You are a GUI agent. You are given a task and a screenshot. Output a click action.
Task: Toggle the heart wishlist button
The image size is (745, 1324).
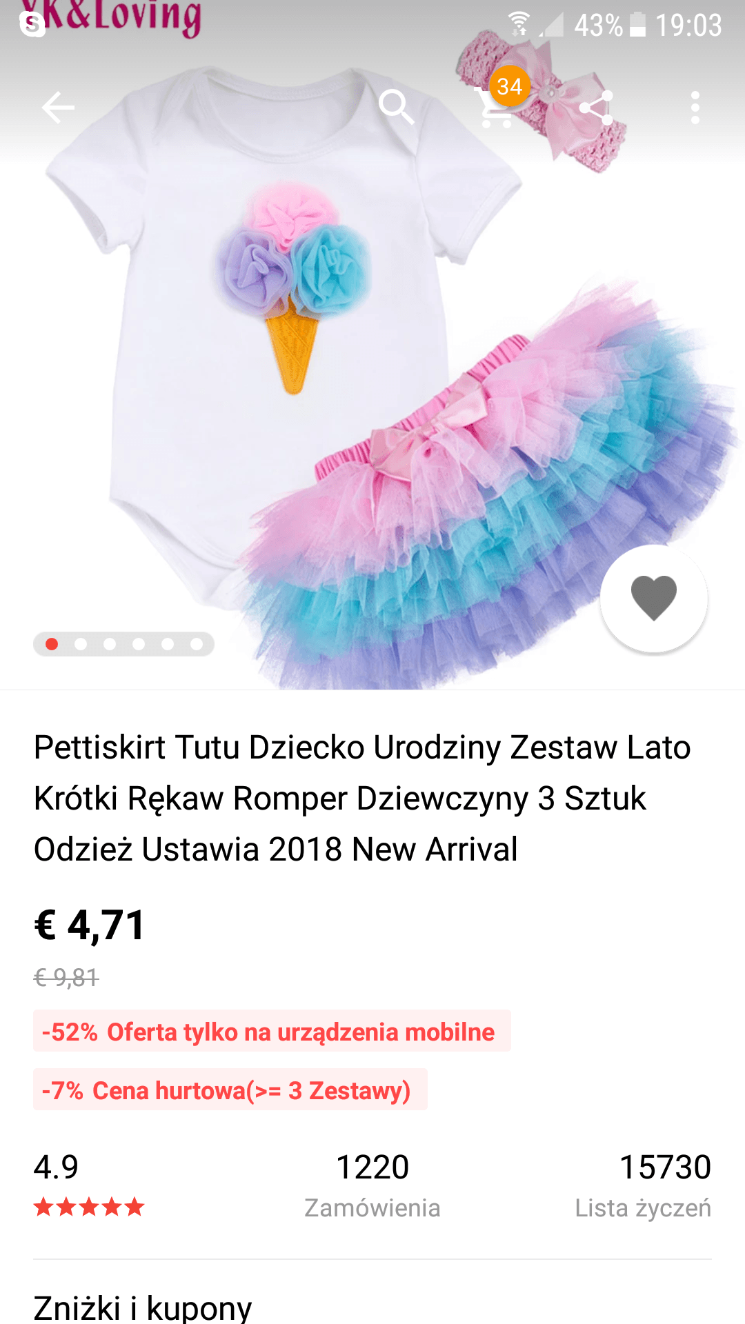pos(654,599)
